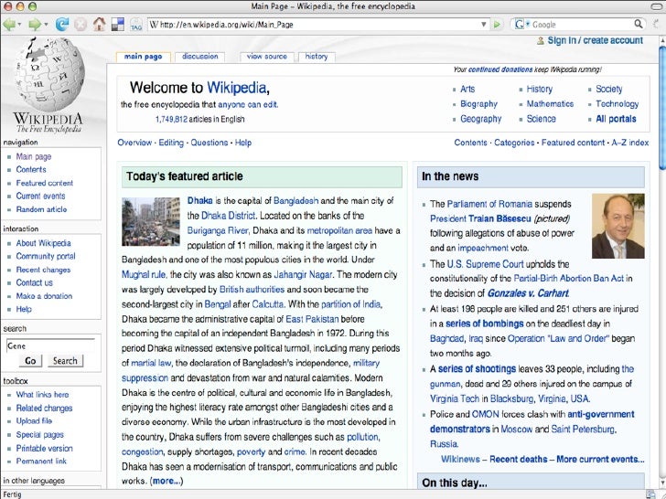
Task: Open the Arts portal link
Action: point(467,90)
